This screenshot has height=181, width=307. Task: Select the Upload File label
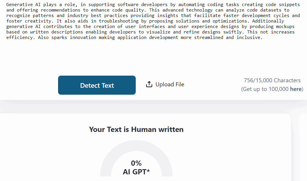[170, 84]
